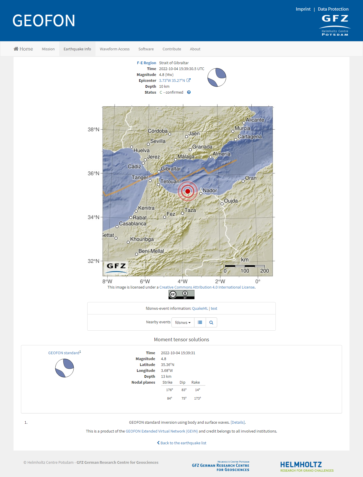Click the header depth value 10 km
363x477 pixels.
pos(164,86)
